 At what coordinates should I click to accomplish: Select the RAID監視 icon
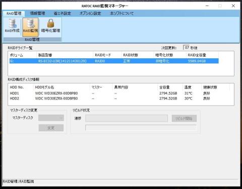click(30, 27)
